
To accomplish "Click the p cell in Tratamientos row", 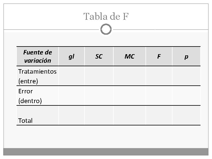I will tap(186, 76).
